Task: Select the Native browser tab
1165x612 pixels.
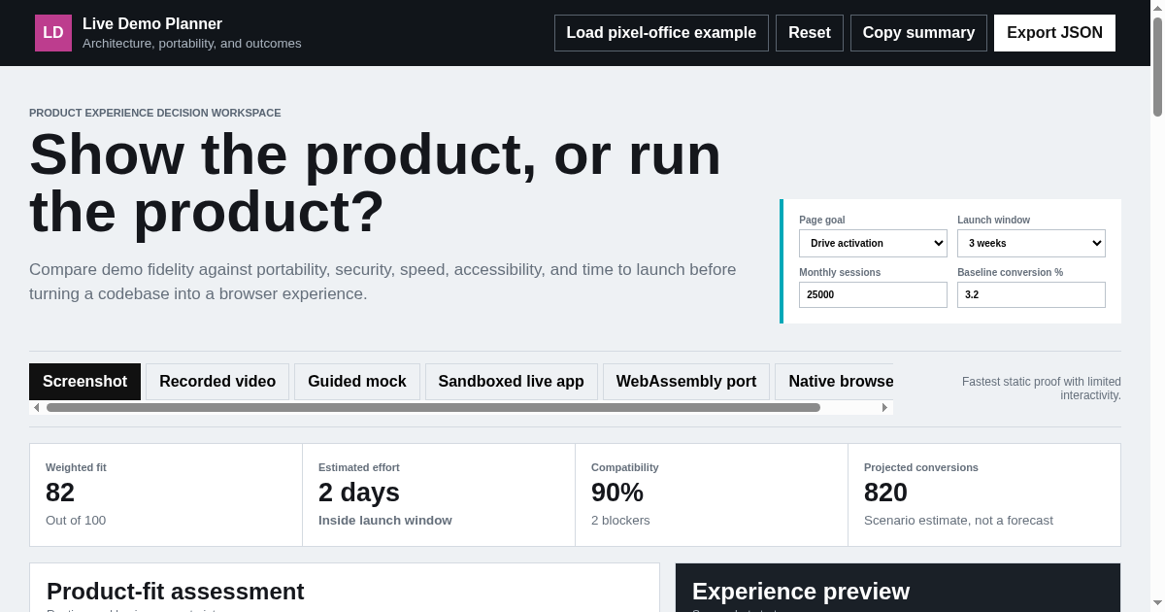Action: 834,382
